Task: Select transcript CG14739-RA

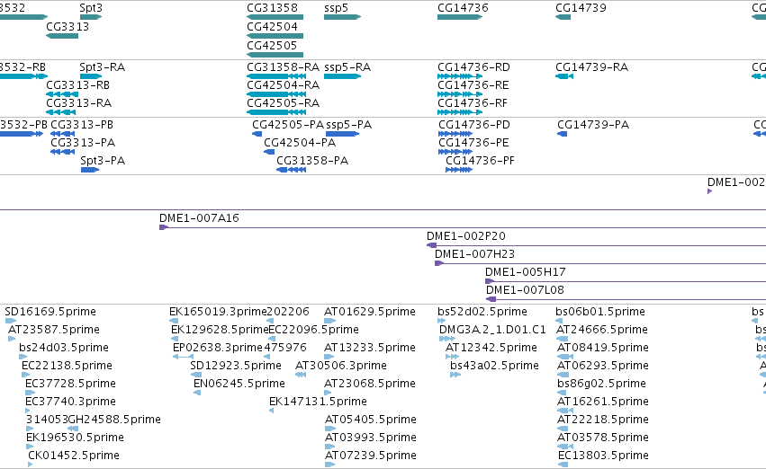Action: pyautogui.click(x=564, y=76)
